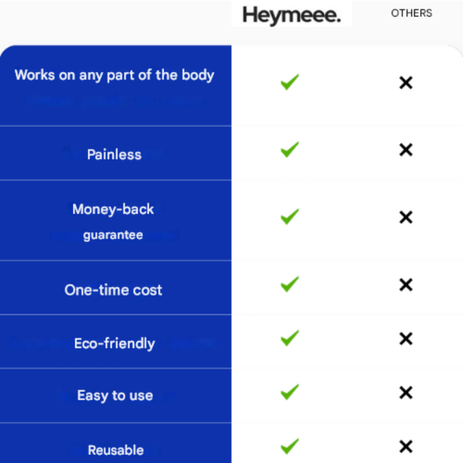Click the green checkmark for Works on any body part
This screenshot has width=463, height=463.
290,82
